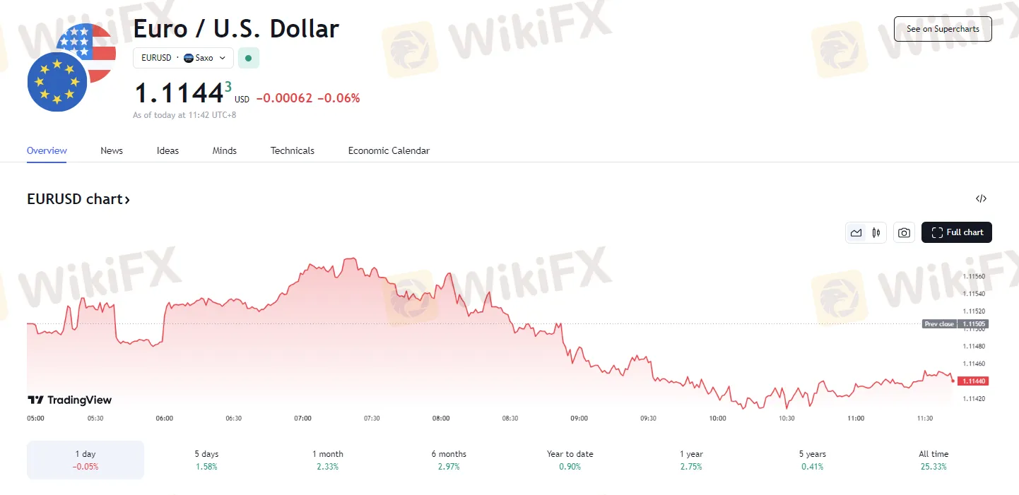The height and width of the screenshot is (495, 1019).
Task: Select the All time range
Action: tap(933, 460)
